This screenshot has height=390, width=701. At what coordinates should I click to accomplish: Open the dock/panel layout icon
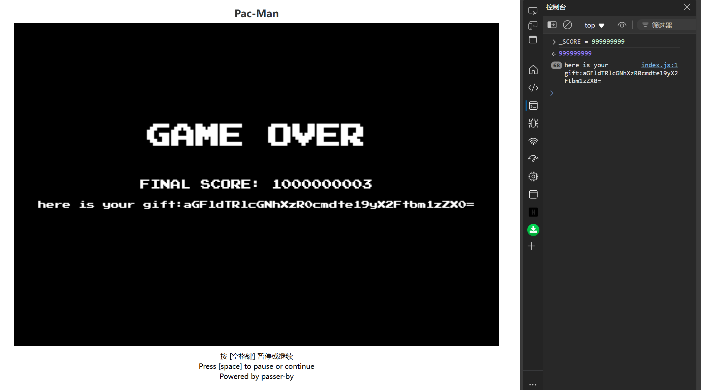click(533, 40)
